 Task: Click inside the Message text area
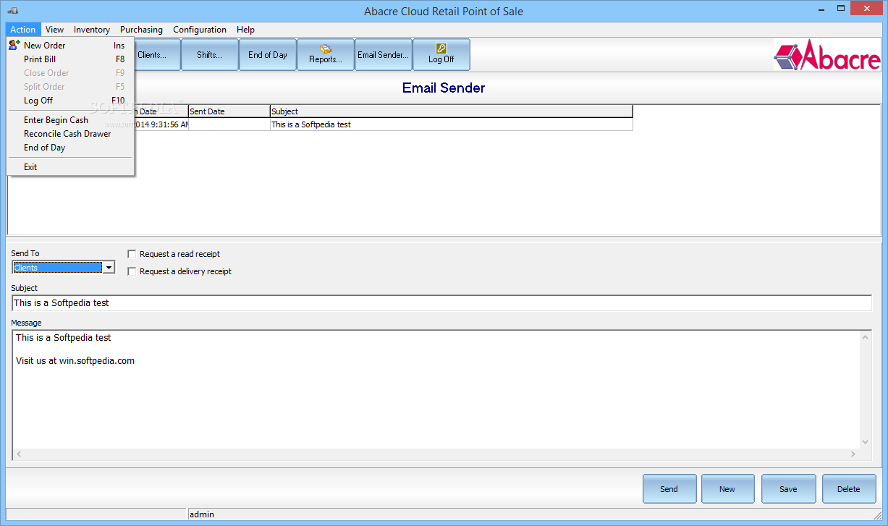436,391
